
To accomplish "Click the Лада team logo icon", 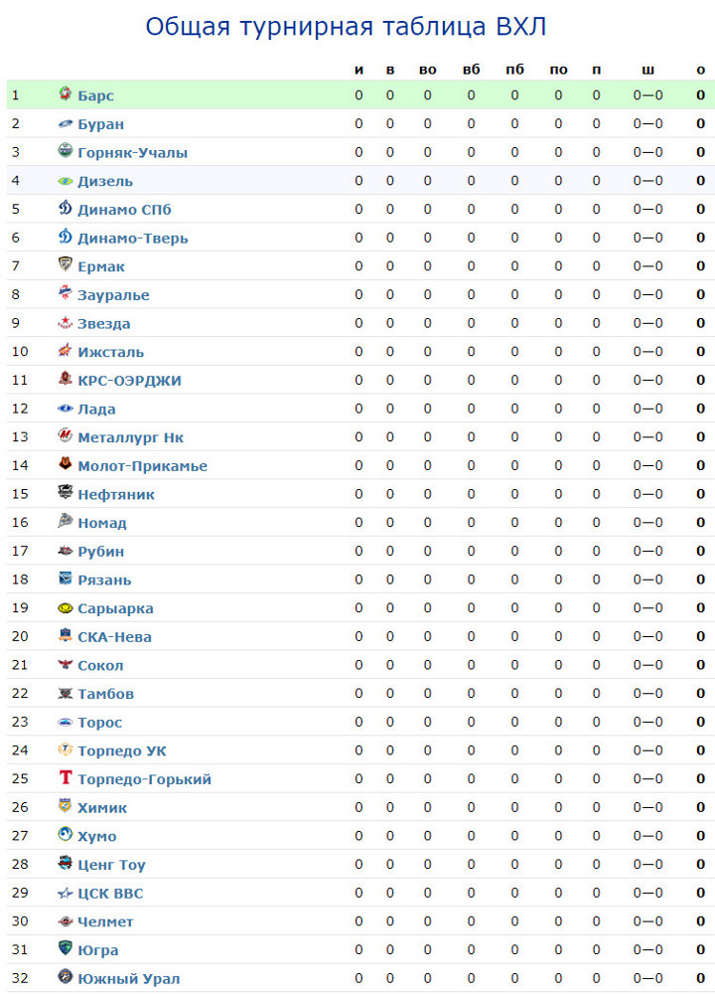I will 66,409.
